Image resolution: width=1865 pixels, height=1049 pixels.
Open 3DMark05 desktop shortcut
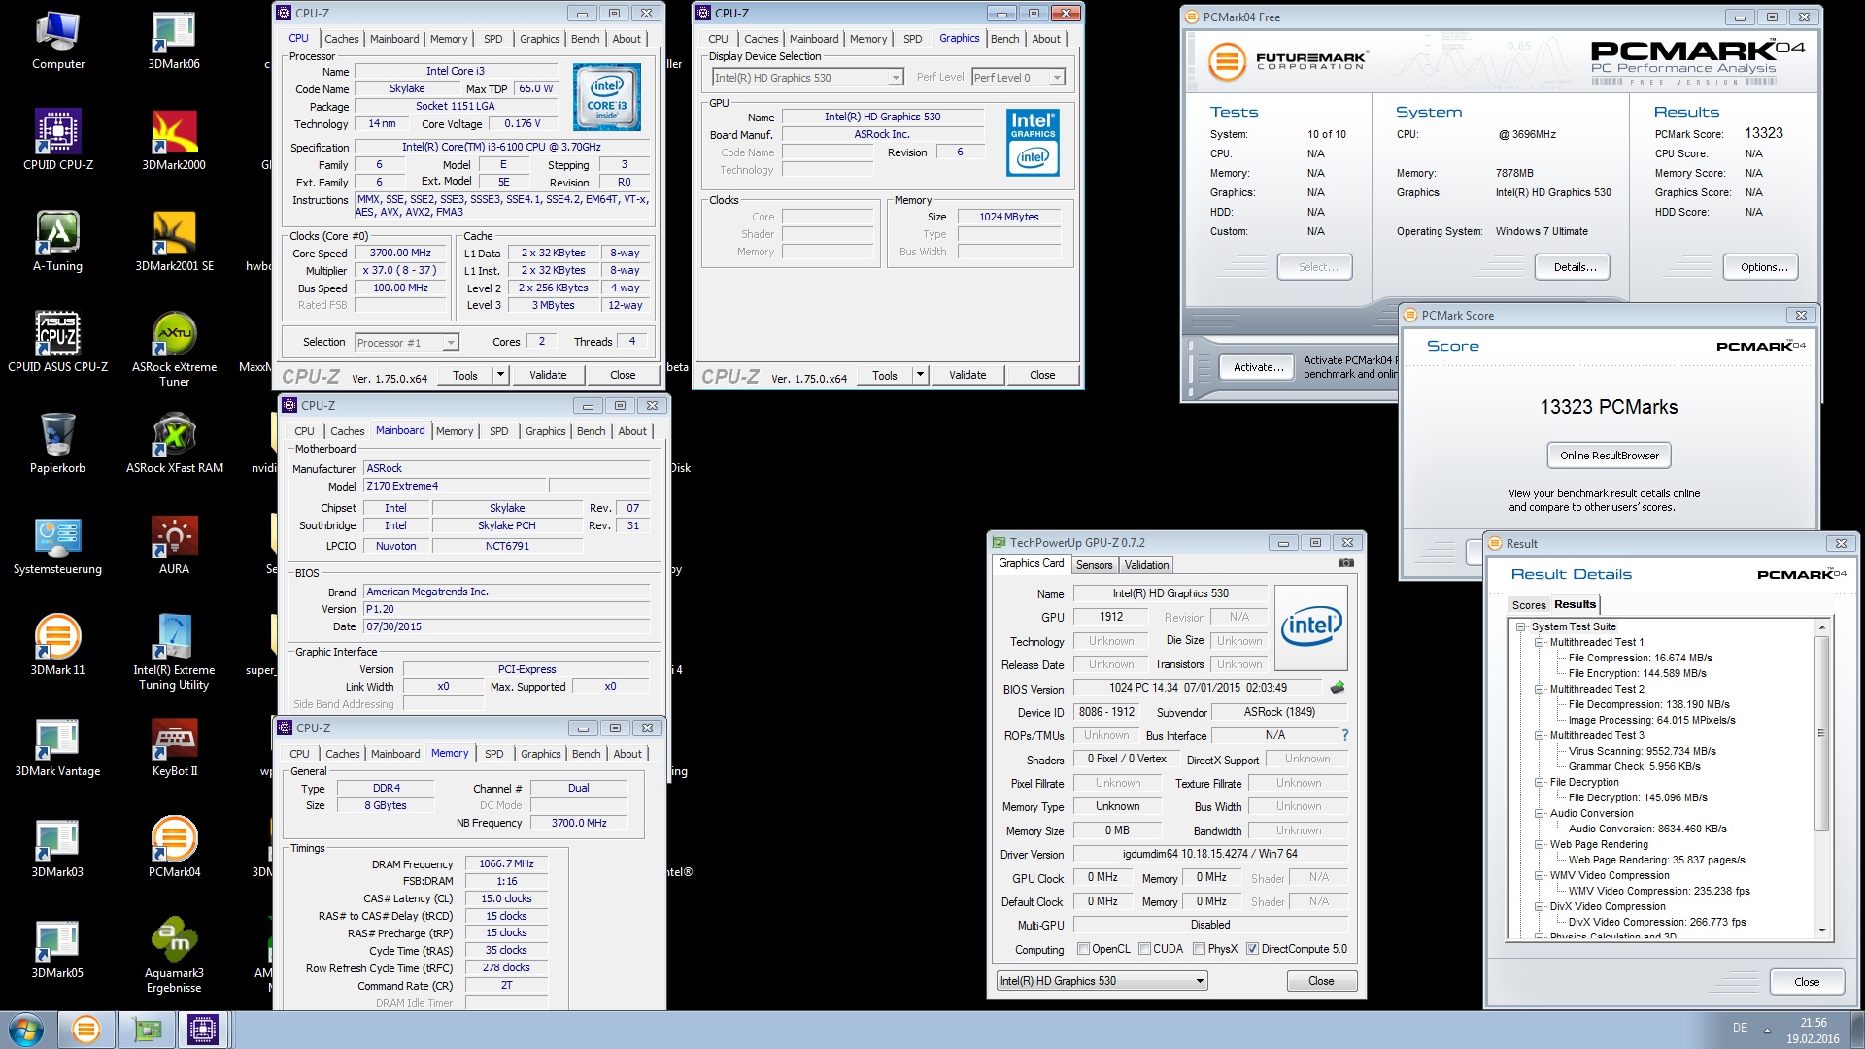(x=58, y=950)
